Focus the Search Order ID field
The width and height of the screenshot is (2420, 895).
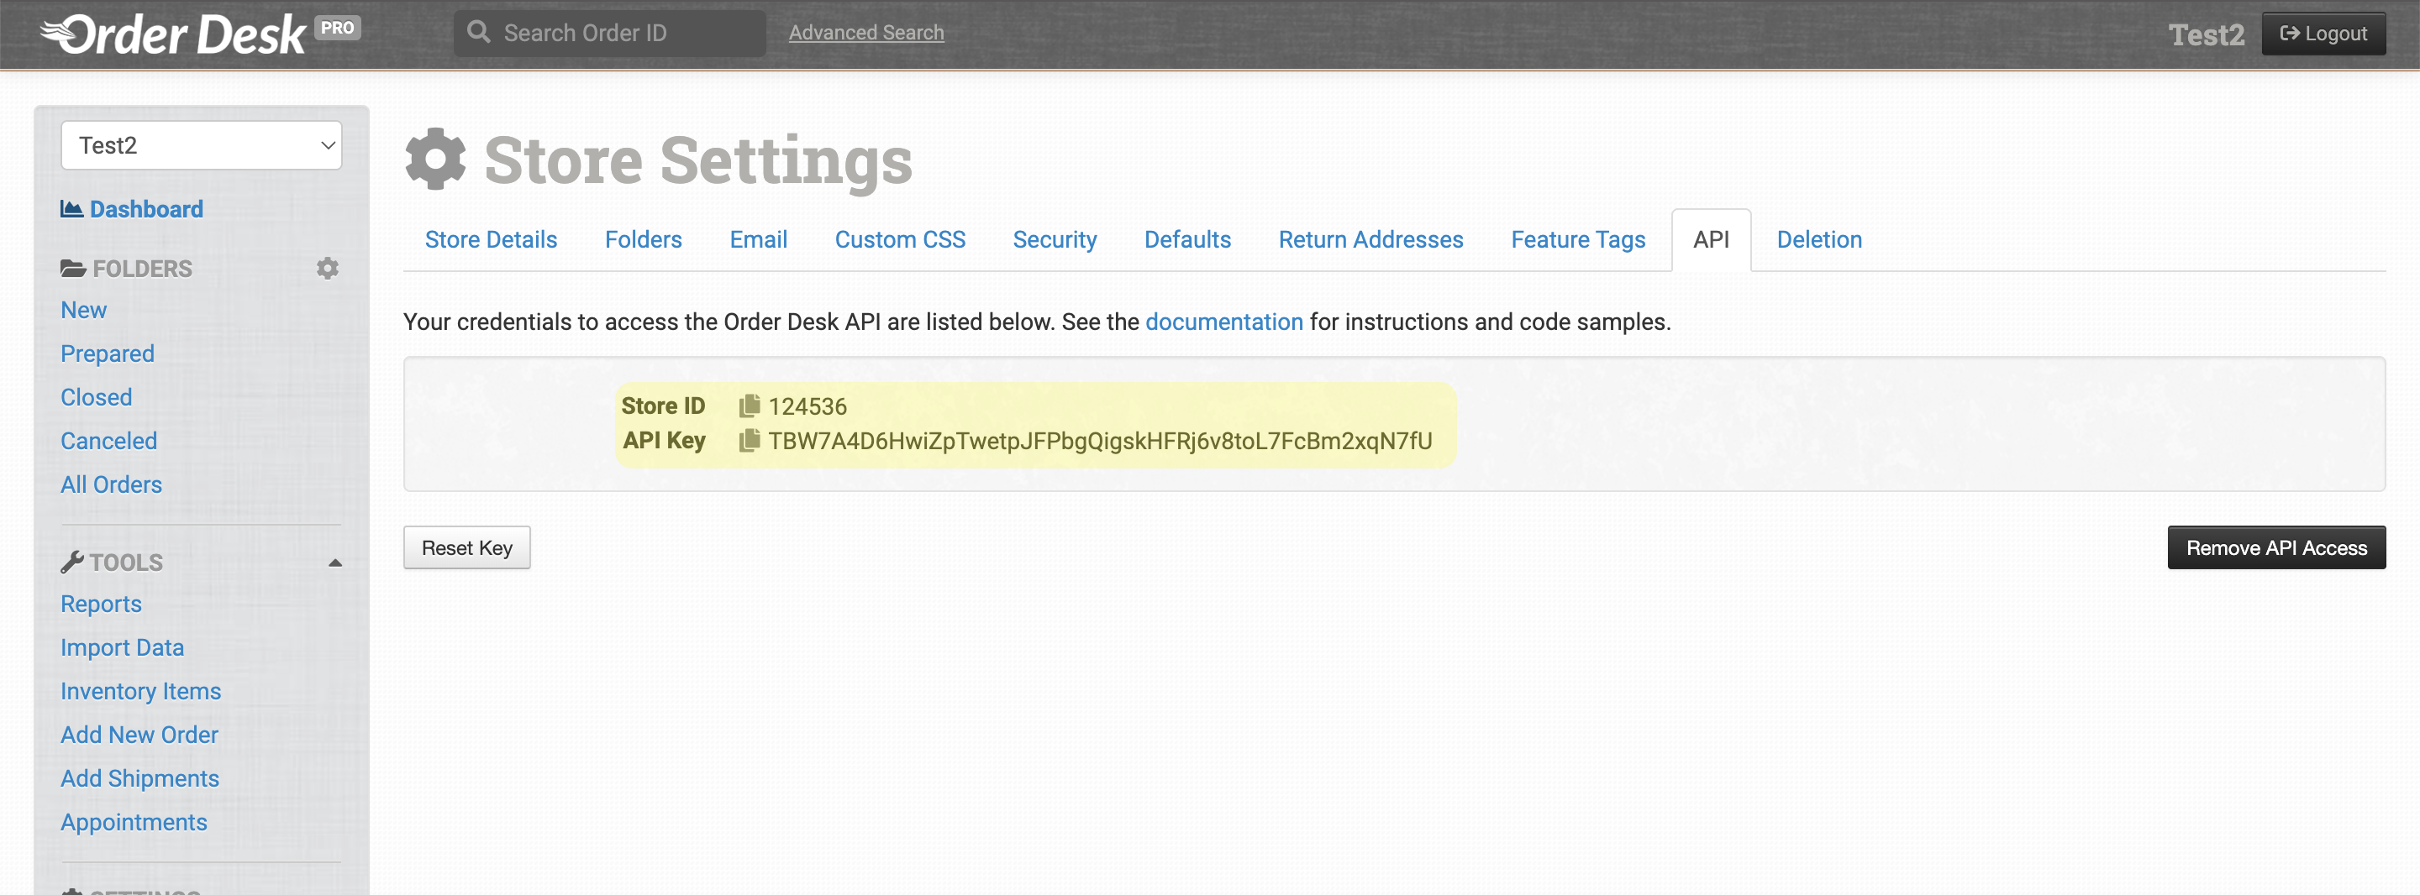[611, 33]
